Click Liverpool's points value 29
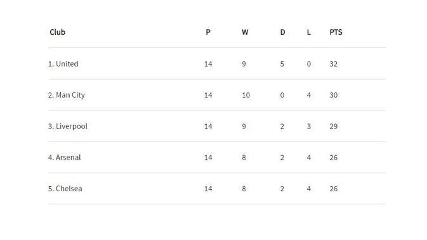The width and height of the screenshot is (427, 240). click(x=334, y=127)
